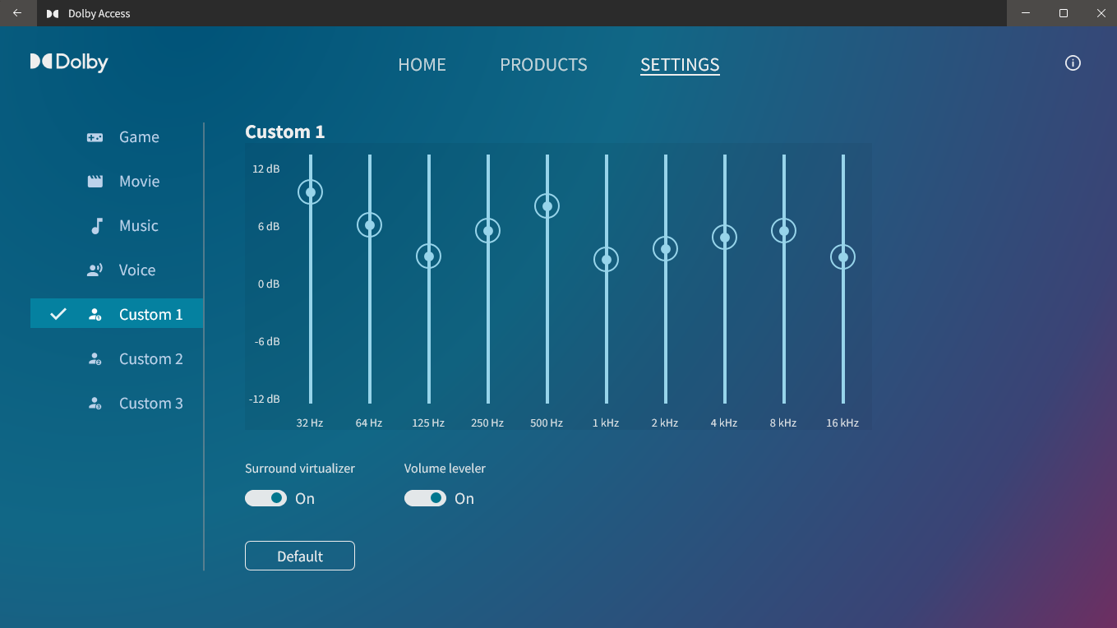
Task: Click the Surround virtualizer label
Action: [300, 469]
